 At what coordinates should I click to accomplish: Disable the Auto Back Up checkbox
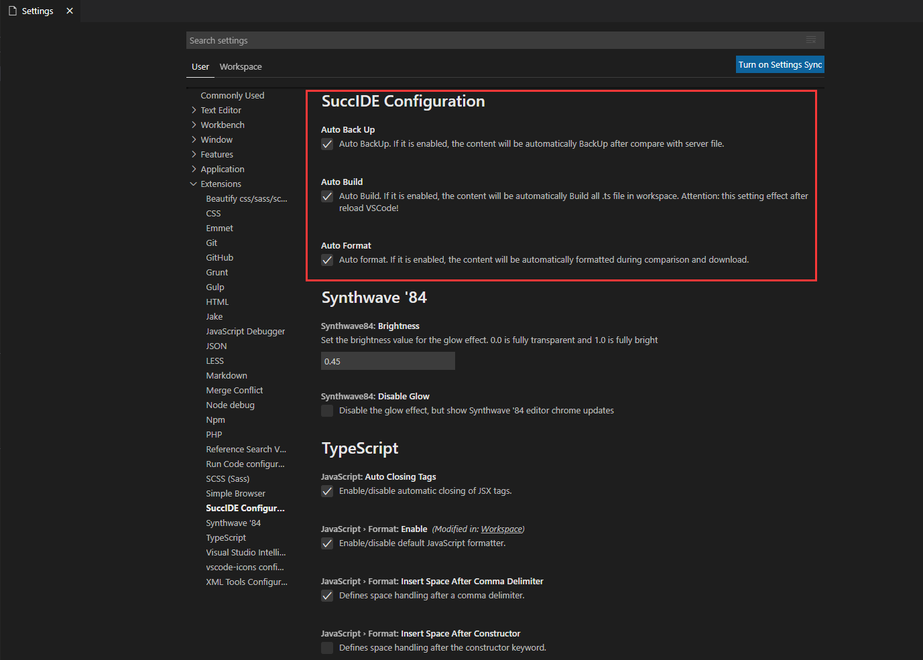(327, 144)
